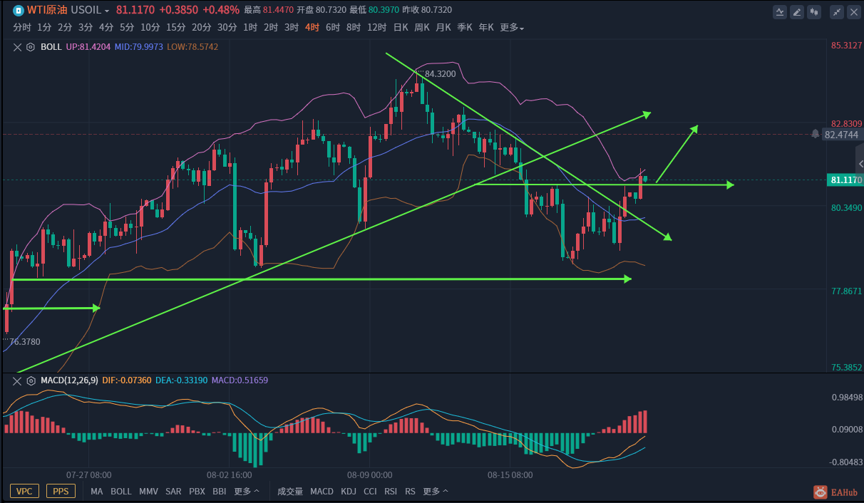Switch to the 4分 timeframe
Screen dimensions: 864x503
(x=106, y=28)
